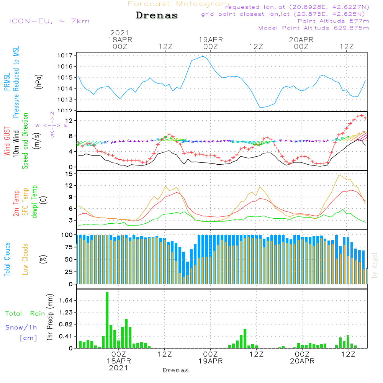
Task: Click the Wind GUST legend label
Action: 7,141
